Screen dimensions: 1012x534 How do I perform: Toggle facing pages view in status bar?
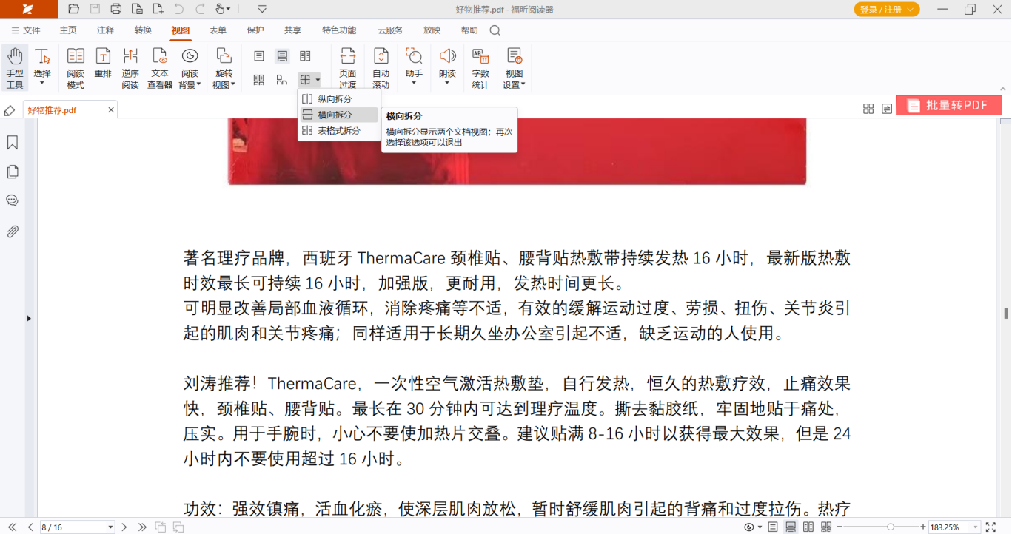[x=808, y=527]
